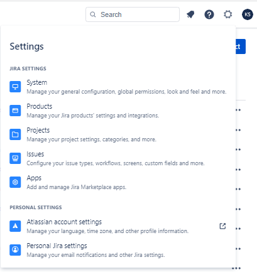Click the blue Issues icon
Image resolution: width=257 pixels, height=272 pixels.
coord(15,158)
